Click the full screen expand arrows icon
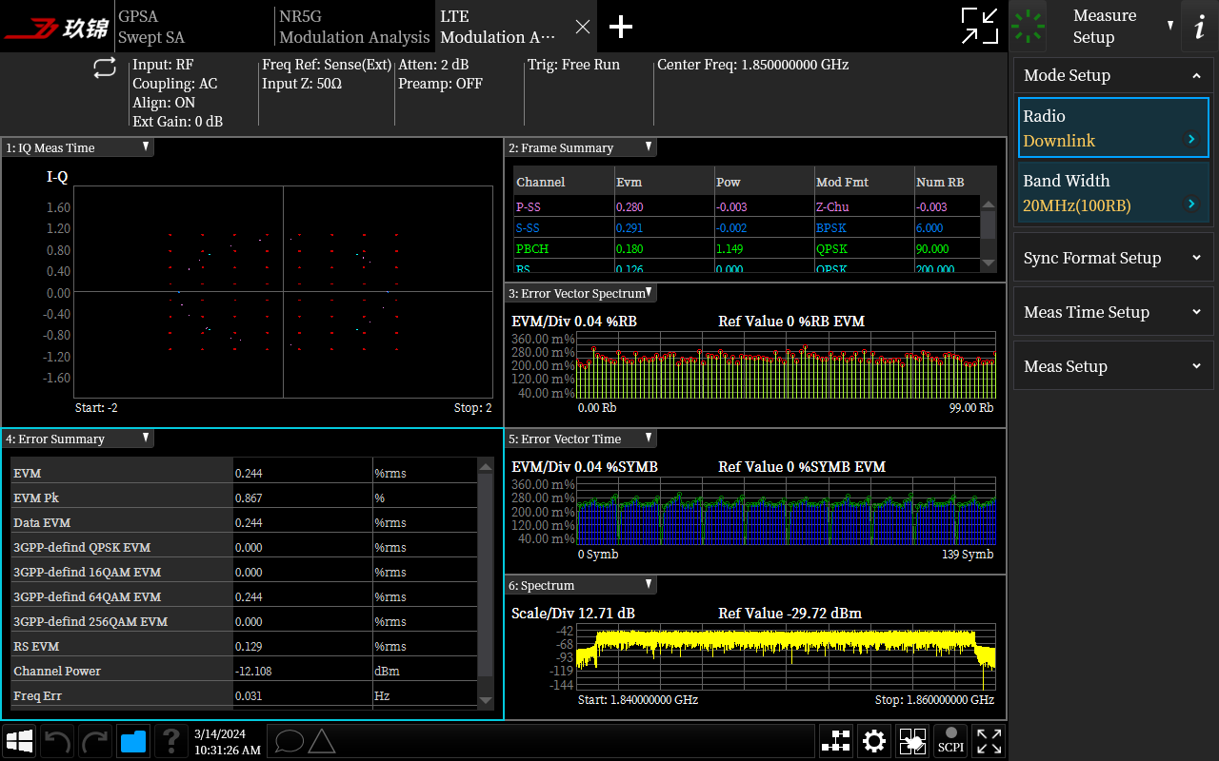The image size is (1219, 761). tap(989, 741)
